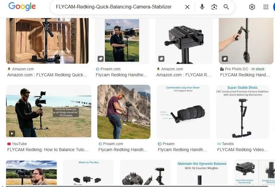Screen dimensions: 275x187
Task: Open 'FLYCAM Redking Video...' Tanotis link
Action: point(242,150)
